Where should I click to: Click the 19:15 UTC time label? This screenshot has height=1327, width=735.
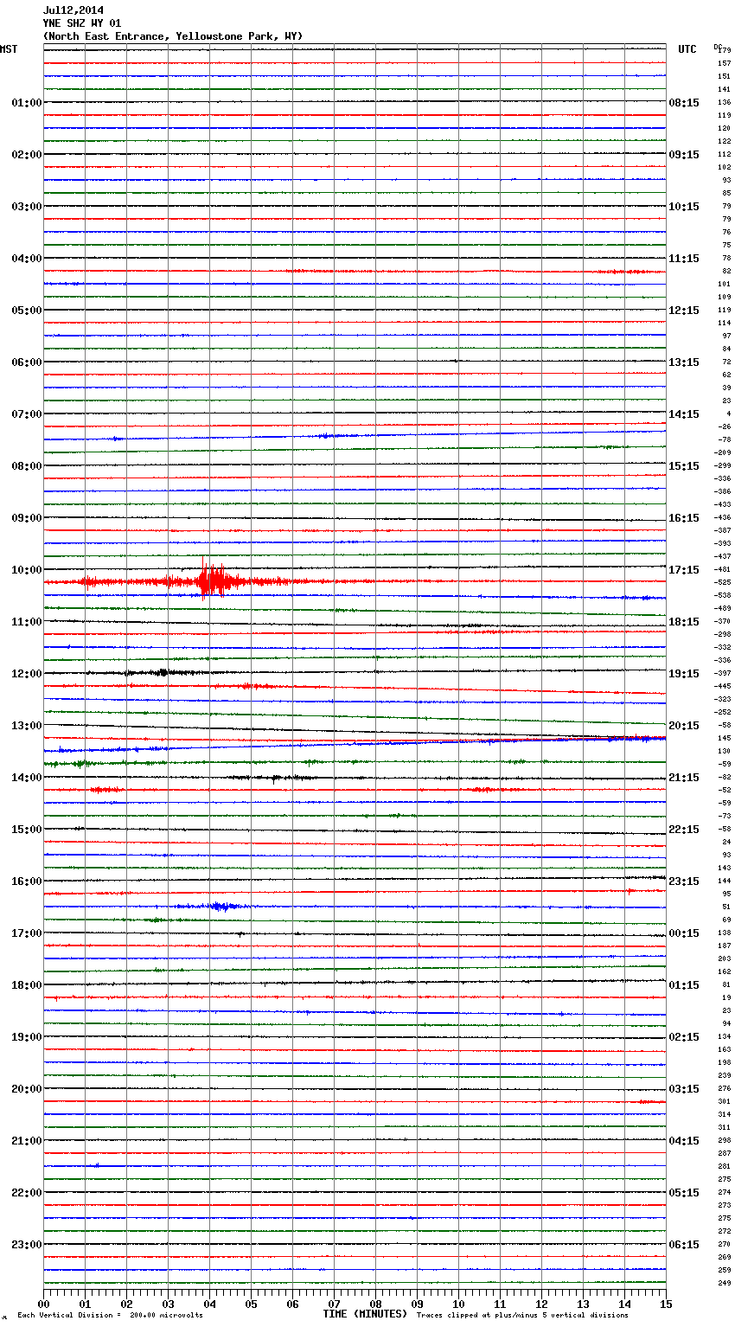(x=684, y=674)
